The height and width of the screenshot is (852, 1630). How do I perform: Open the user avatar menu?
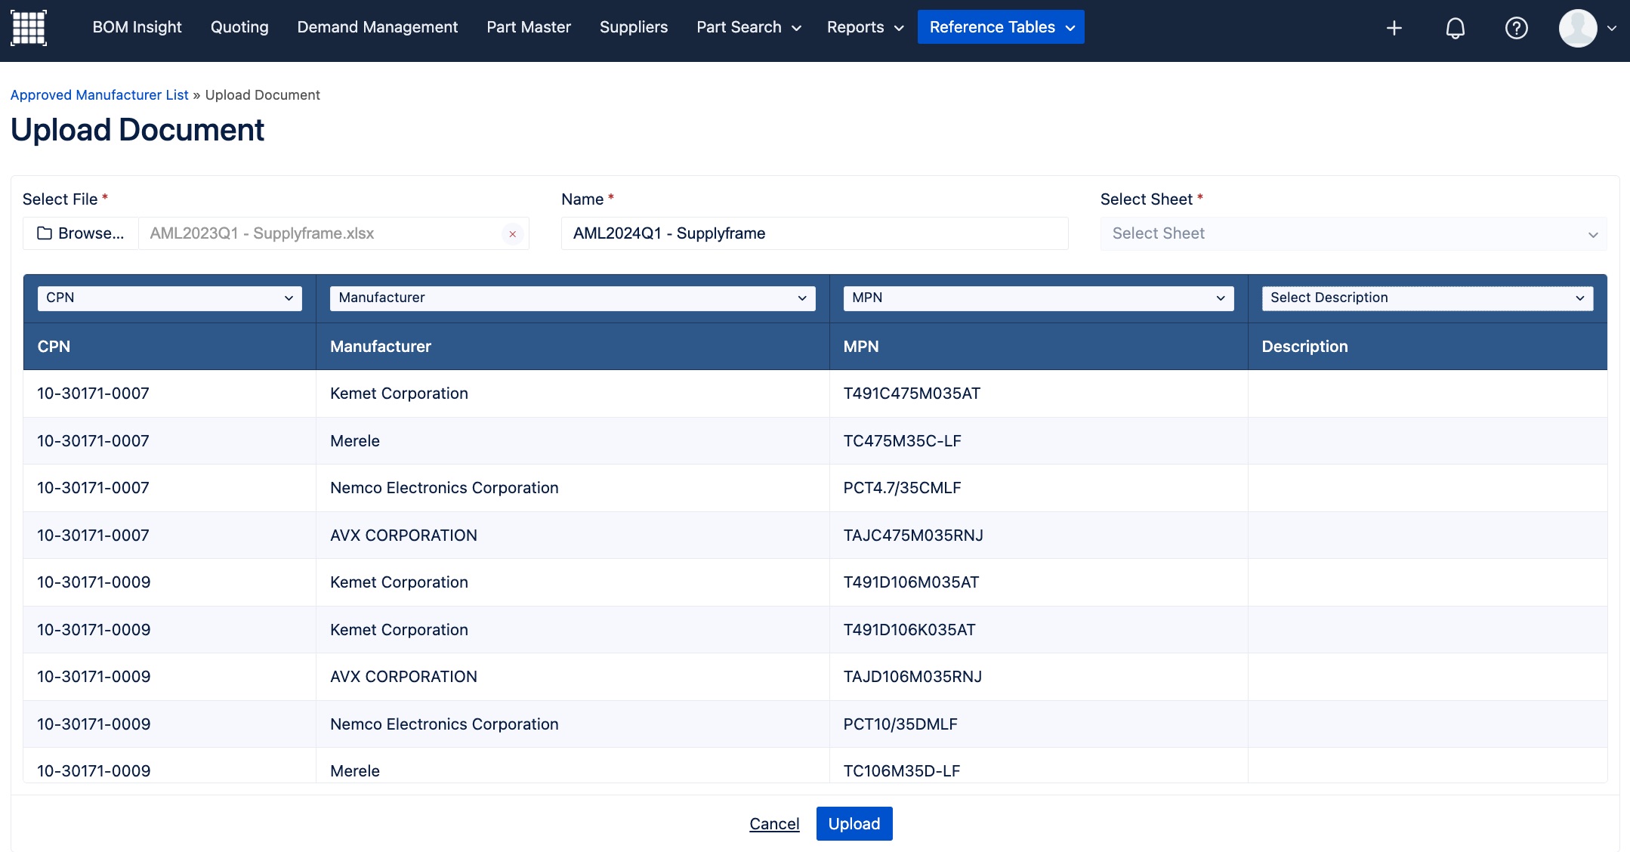(1588, 28)
